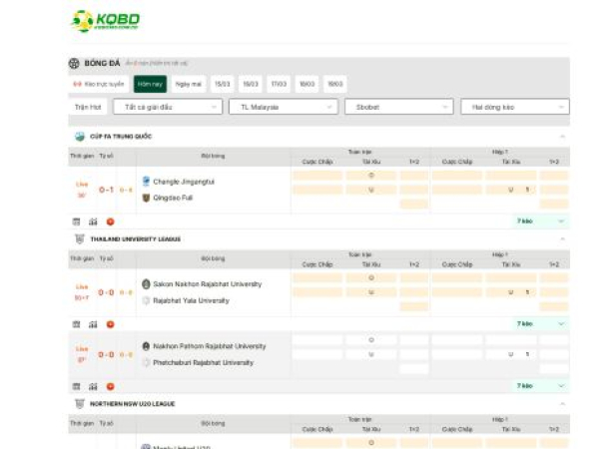The image size is (599, 449).
Task: Open the TL Malaysia odds format dropdown
Action: (283, 107)
